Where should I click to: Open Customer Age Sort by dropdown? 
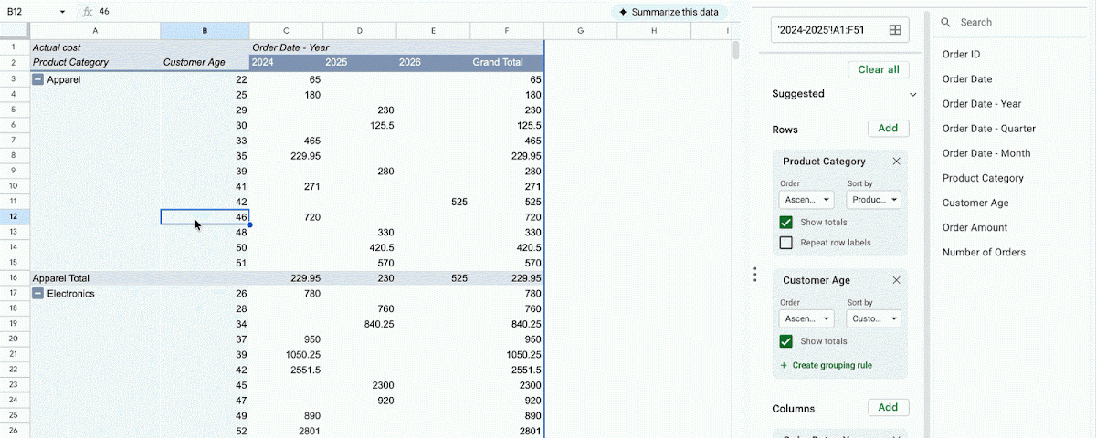[x=873, y=318]
